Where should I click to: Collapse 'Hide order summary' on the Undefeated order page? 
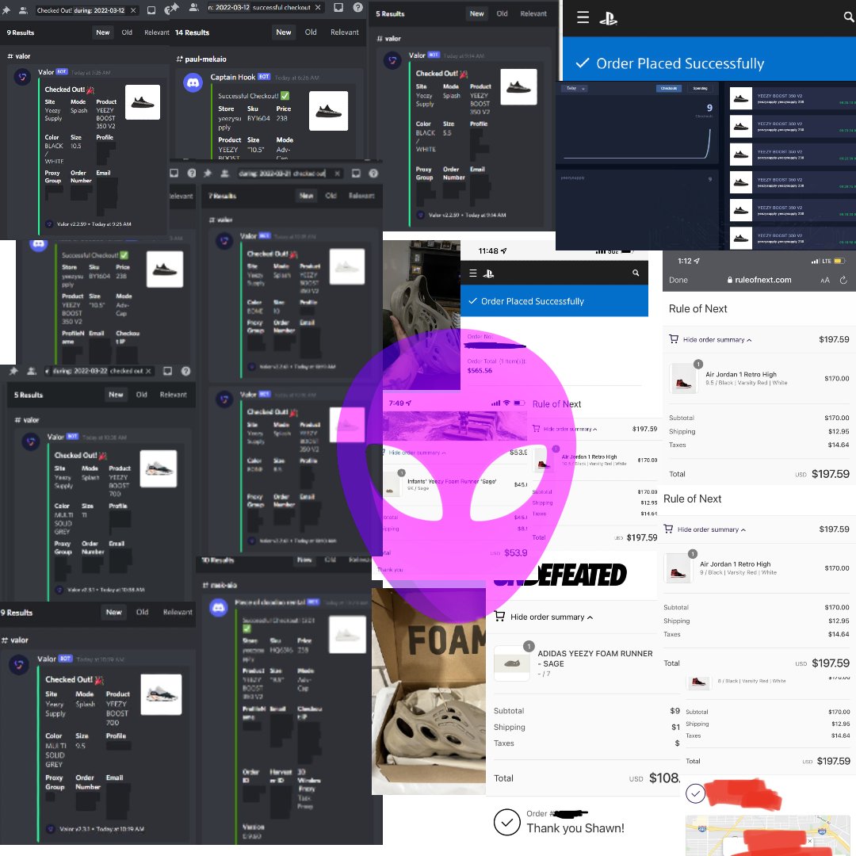click(552, 617)
